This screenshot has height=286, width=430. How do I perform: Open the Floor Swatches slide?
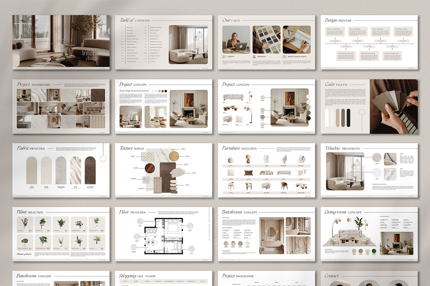164,234
